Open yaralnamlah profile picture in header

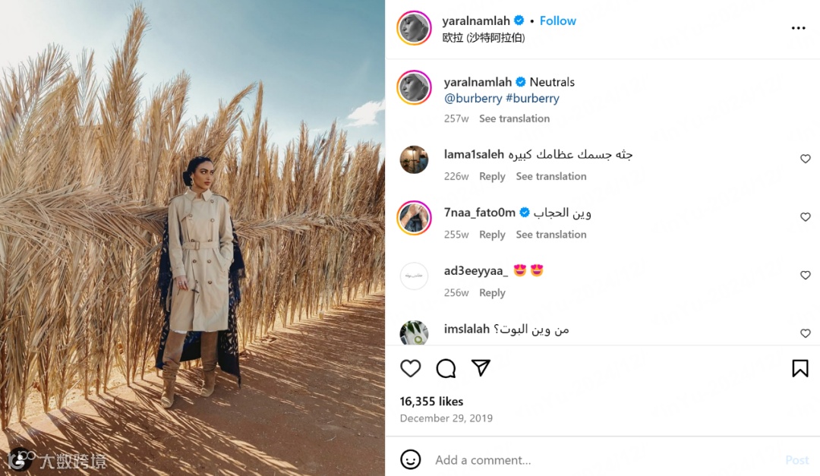pos(415,28)
